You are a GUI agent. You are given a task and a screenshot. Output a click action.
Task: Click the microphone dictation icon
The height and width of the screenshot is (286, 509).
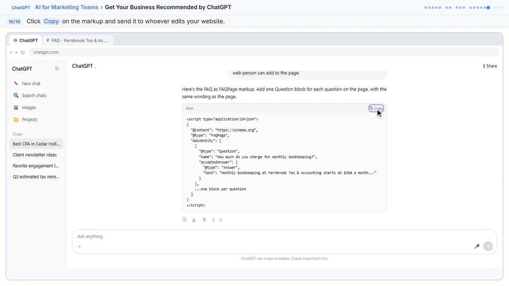[477, 246]
